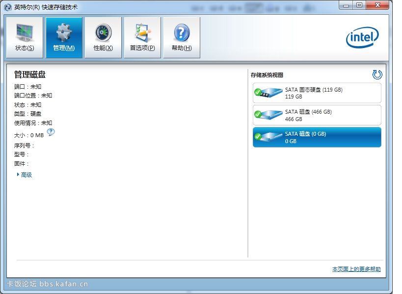Click the 管理磁盘 heading
The width and height of the screenshot is (402, 294).
click(x=30, y=74)
